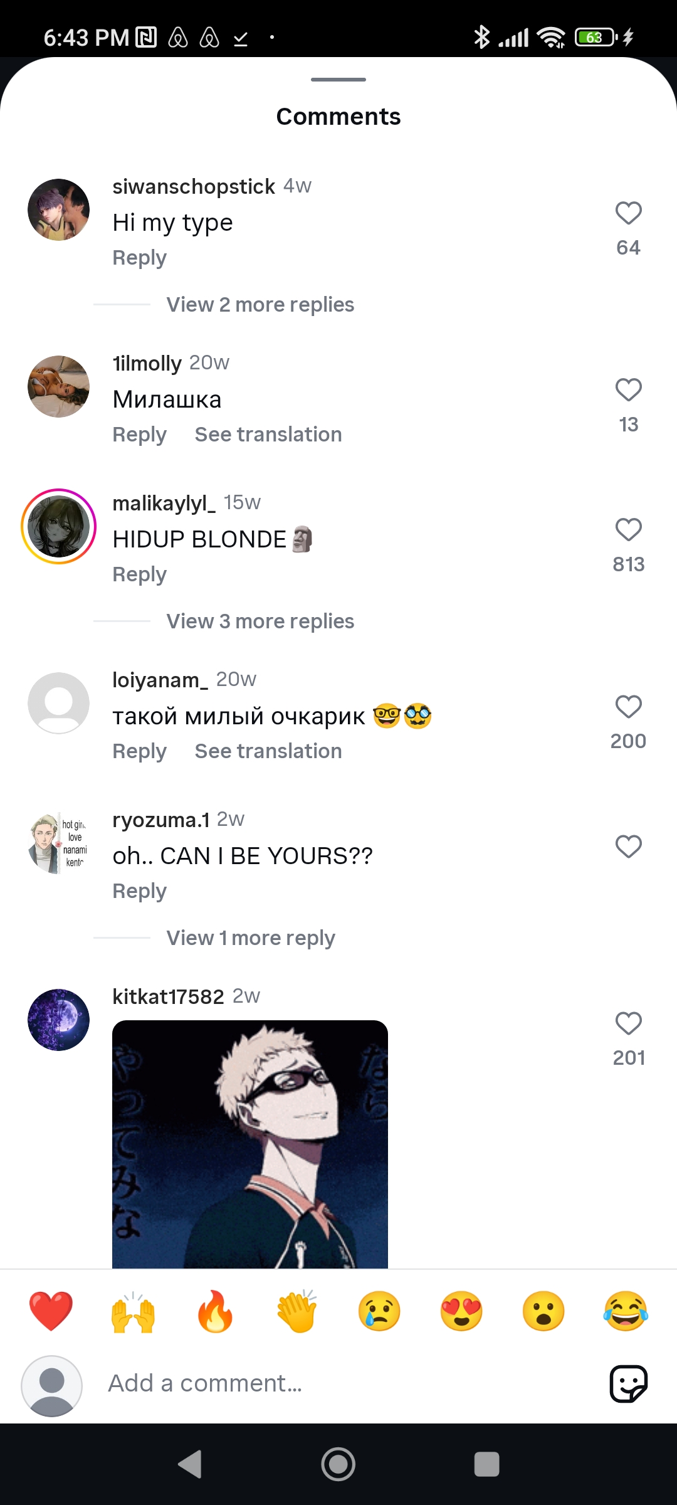The height and width of the screenshot is (1505, 677).
Task: Insert the fire emoji reaction
Action: click(x=215, y=1311)
